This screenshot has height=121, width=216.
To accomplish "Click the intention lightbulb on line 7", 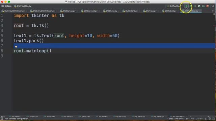I will pos(16,47).
